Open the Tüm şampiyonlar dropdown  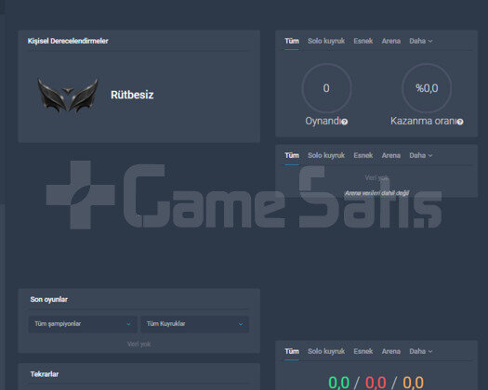tap(83, 324)
